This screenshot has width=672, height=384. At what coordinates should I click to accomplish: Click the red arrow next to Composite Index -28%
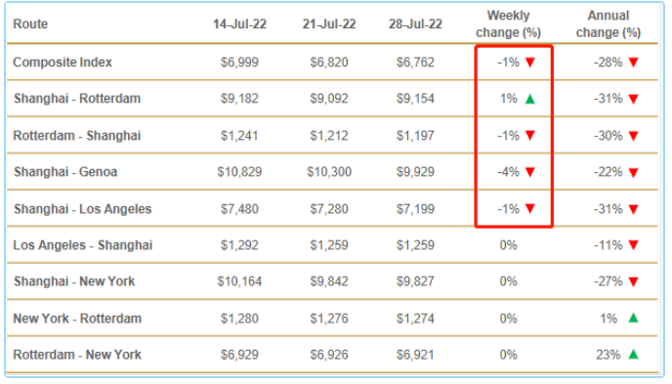634,63
